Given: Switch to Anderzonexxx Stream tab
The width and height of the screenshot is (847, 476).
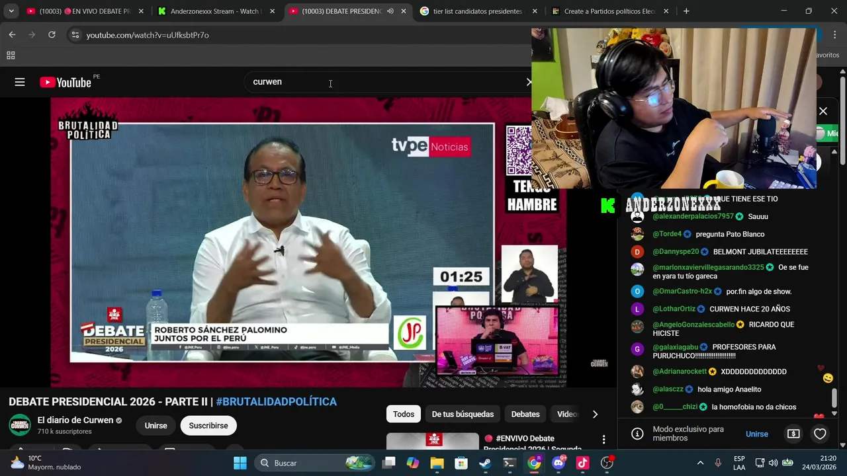Looking at the screenshot, I should click(x=215, y=11).
